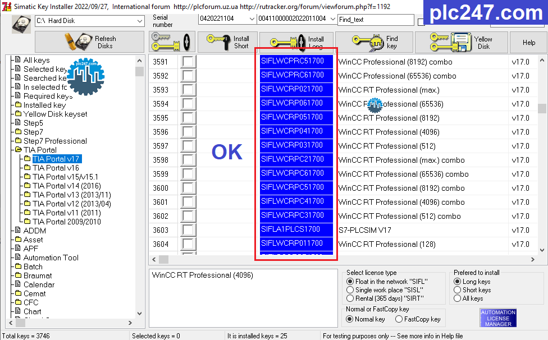Click the Simatic Key Installer title icon
Screen dimensions: 548x340
pyautogui.click(x=6, y=6)
